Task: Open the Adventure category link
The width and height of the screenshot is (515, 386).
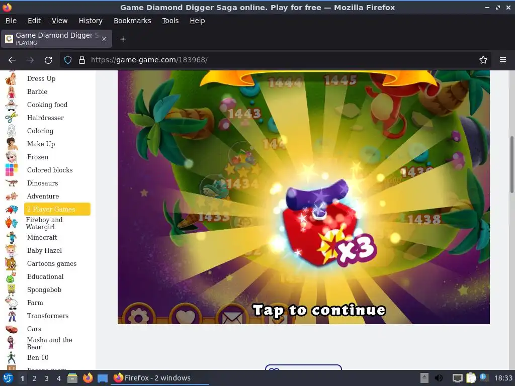Action: pos(43,197)
